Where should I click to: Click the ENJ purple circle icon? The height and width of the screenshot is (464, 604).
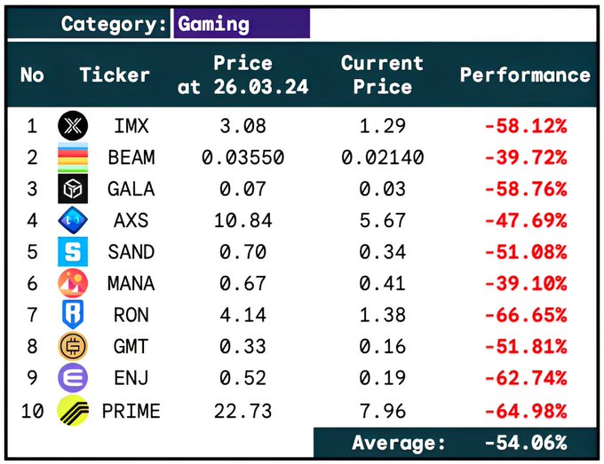pyautogui.click(x=73, y=378)
